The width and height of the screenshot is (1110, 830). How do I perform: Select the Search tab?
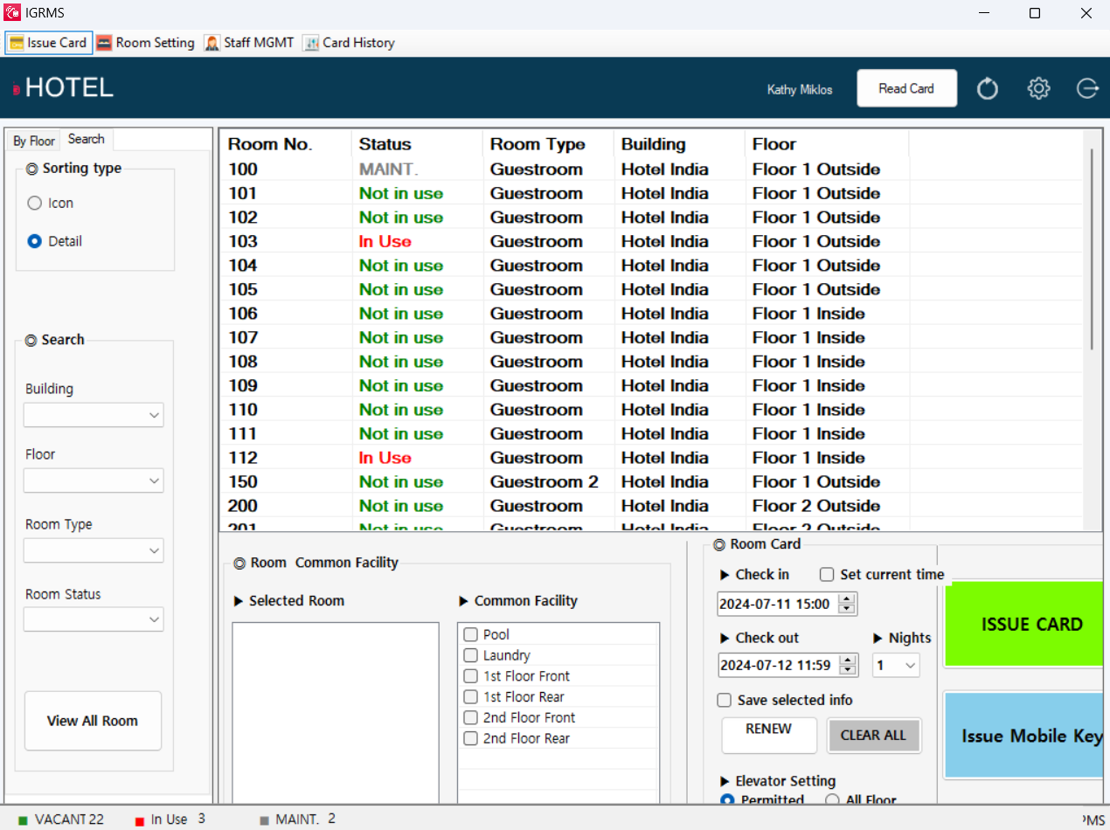87,139
